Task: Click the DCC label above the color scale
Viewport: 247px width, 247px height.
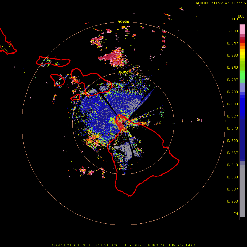Action: point(241,16)
